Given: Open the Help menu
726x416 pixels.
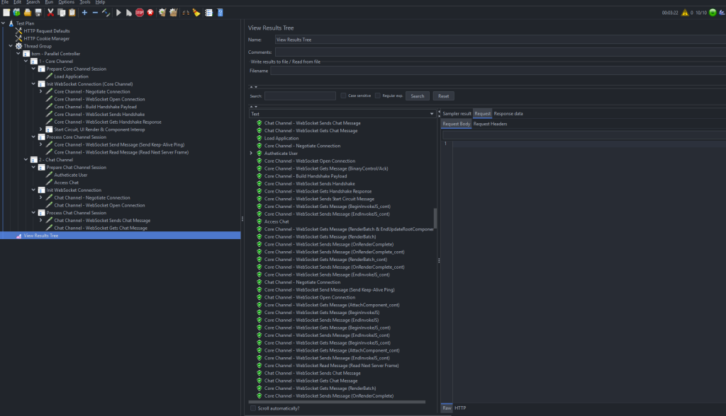Looking at the screenshot, I should pyautogui.click(x=100, y=2).
